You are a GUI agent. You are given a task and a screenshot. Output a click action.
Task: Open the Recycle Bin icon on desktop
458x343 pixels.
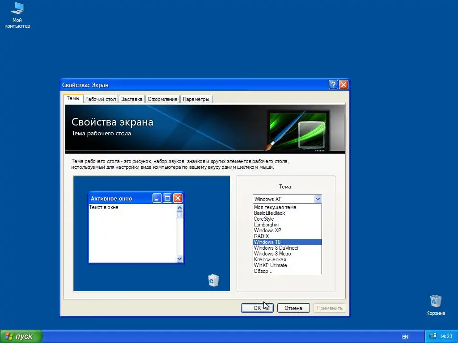pyautogui.click(x=436, y=305)
